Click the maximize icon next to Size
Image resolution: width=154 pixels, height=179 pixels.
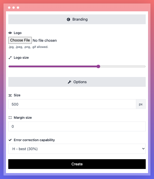[x=10, y=95]
